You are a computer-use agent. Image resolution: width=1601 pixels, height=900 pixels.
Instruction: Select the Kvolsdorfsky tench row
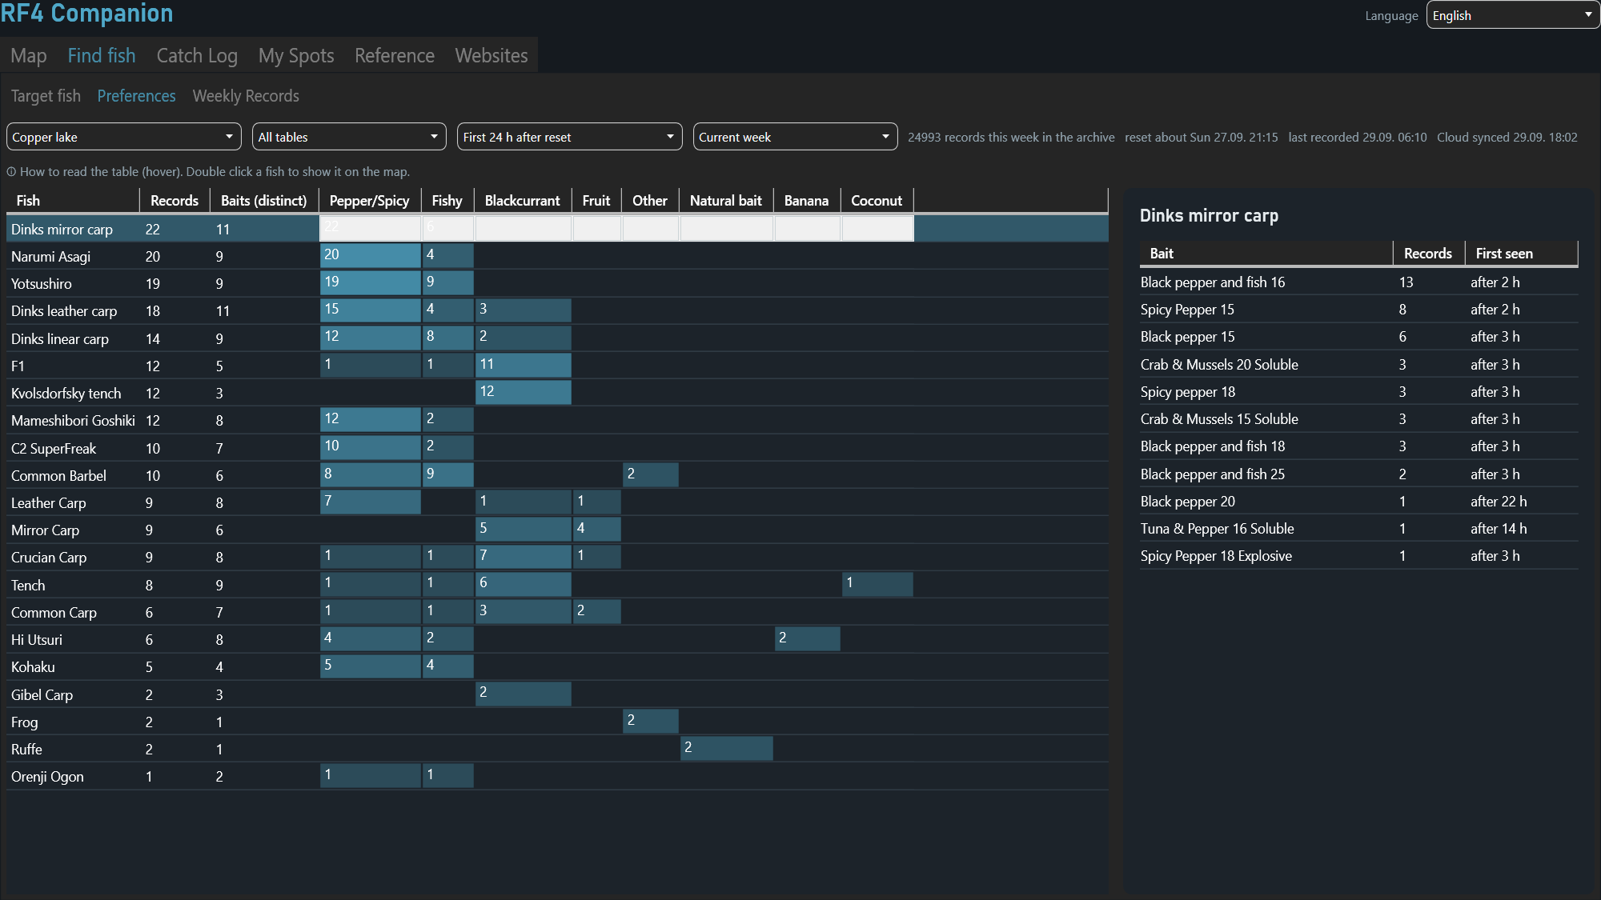click(x=557, y=393)
